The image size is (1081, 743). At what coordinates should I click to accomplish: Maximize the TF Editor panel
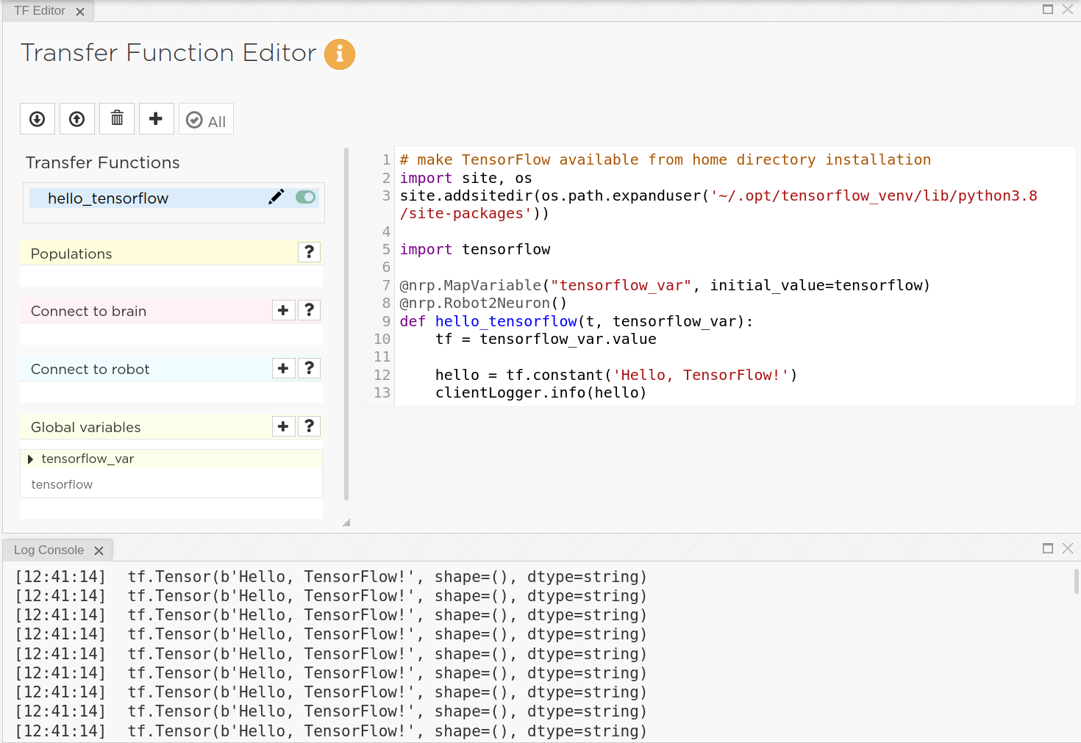pos(1048,10)
